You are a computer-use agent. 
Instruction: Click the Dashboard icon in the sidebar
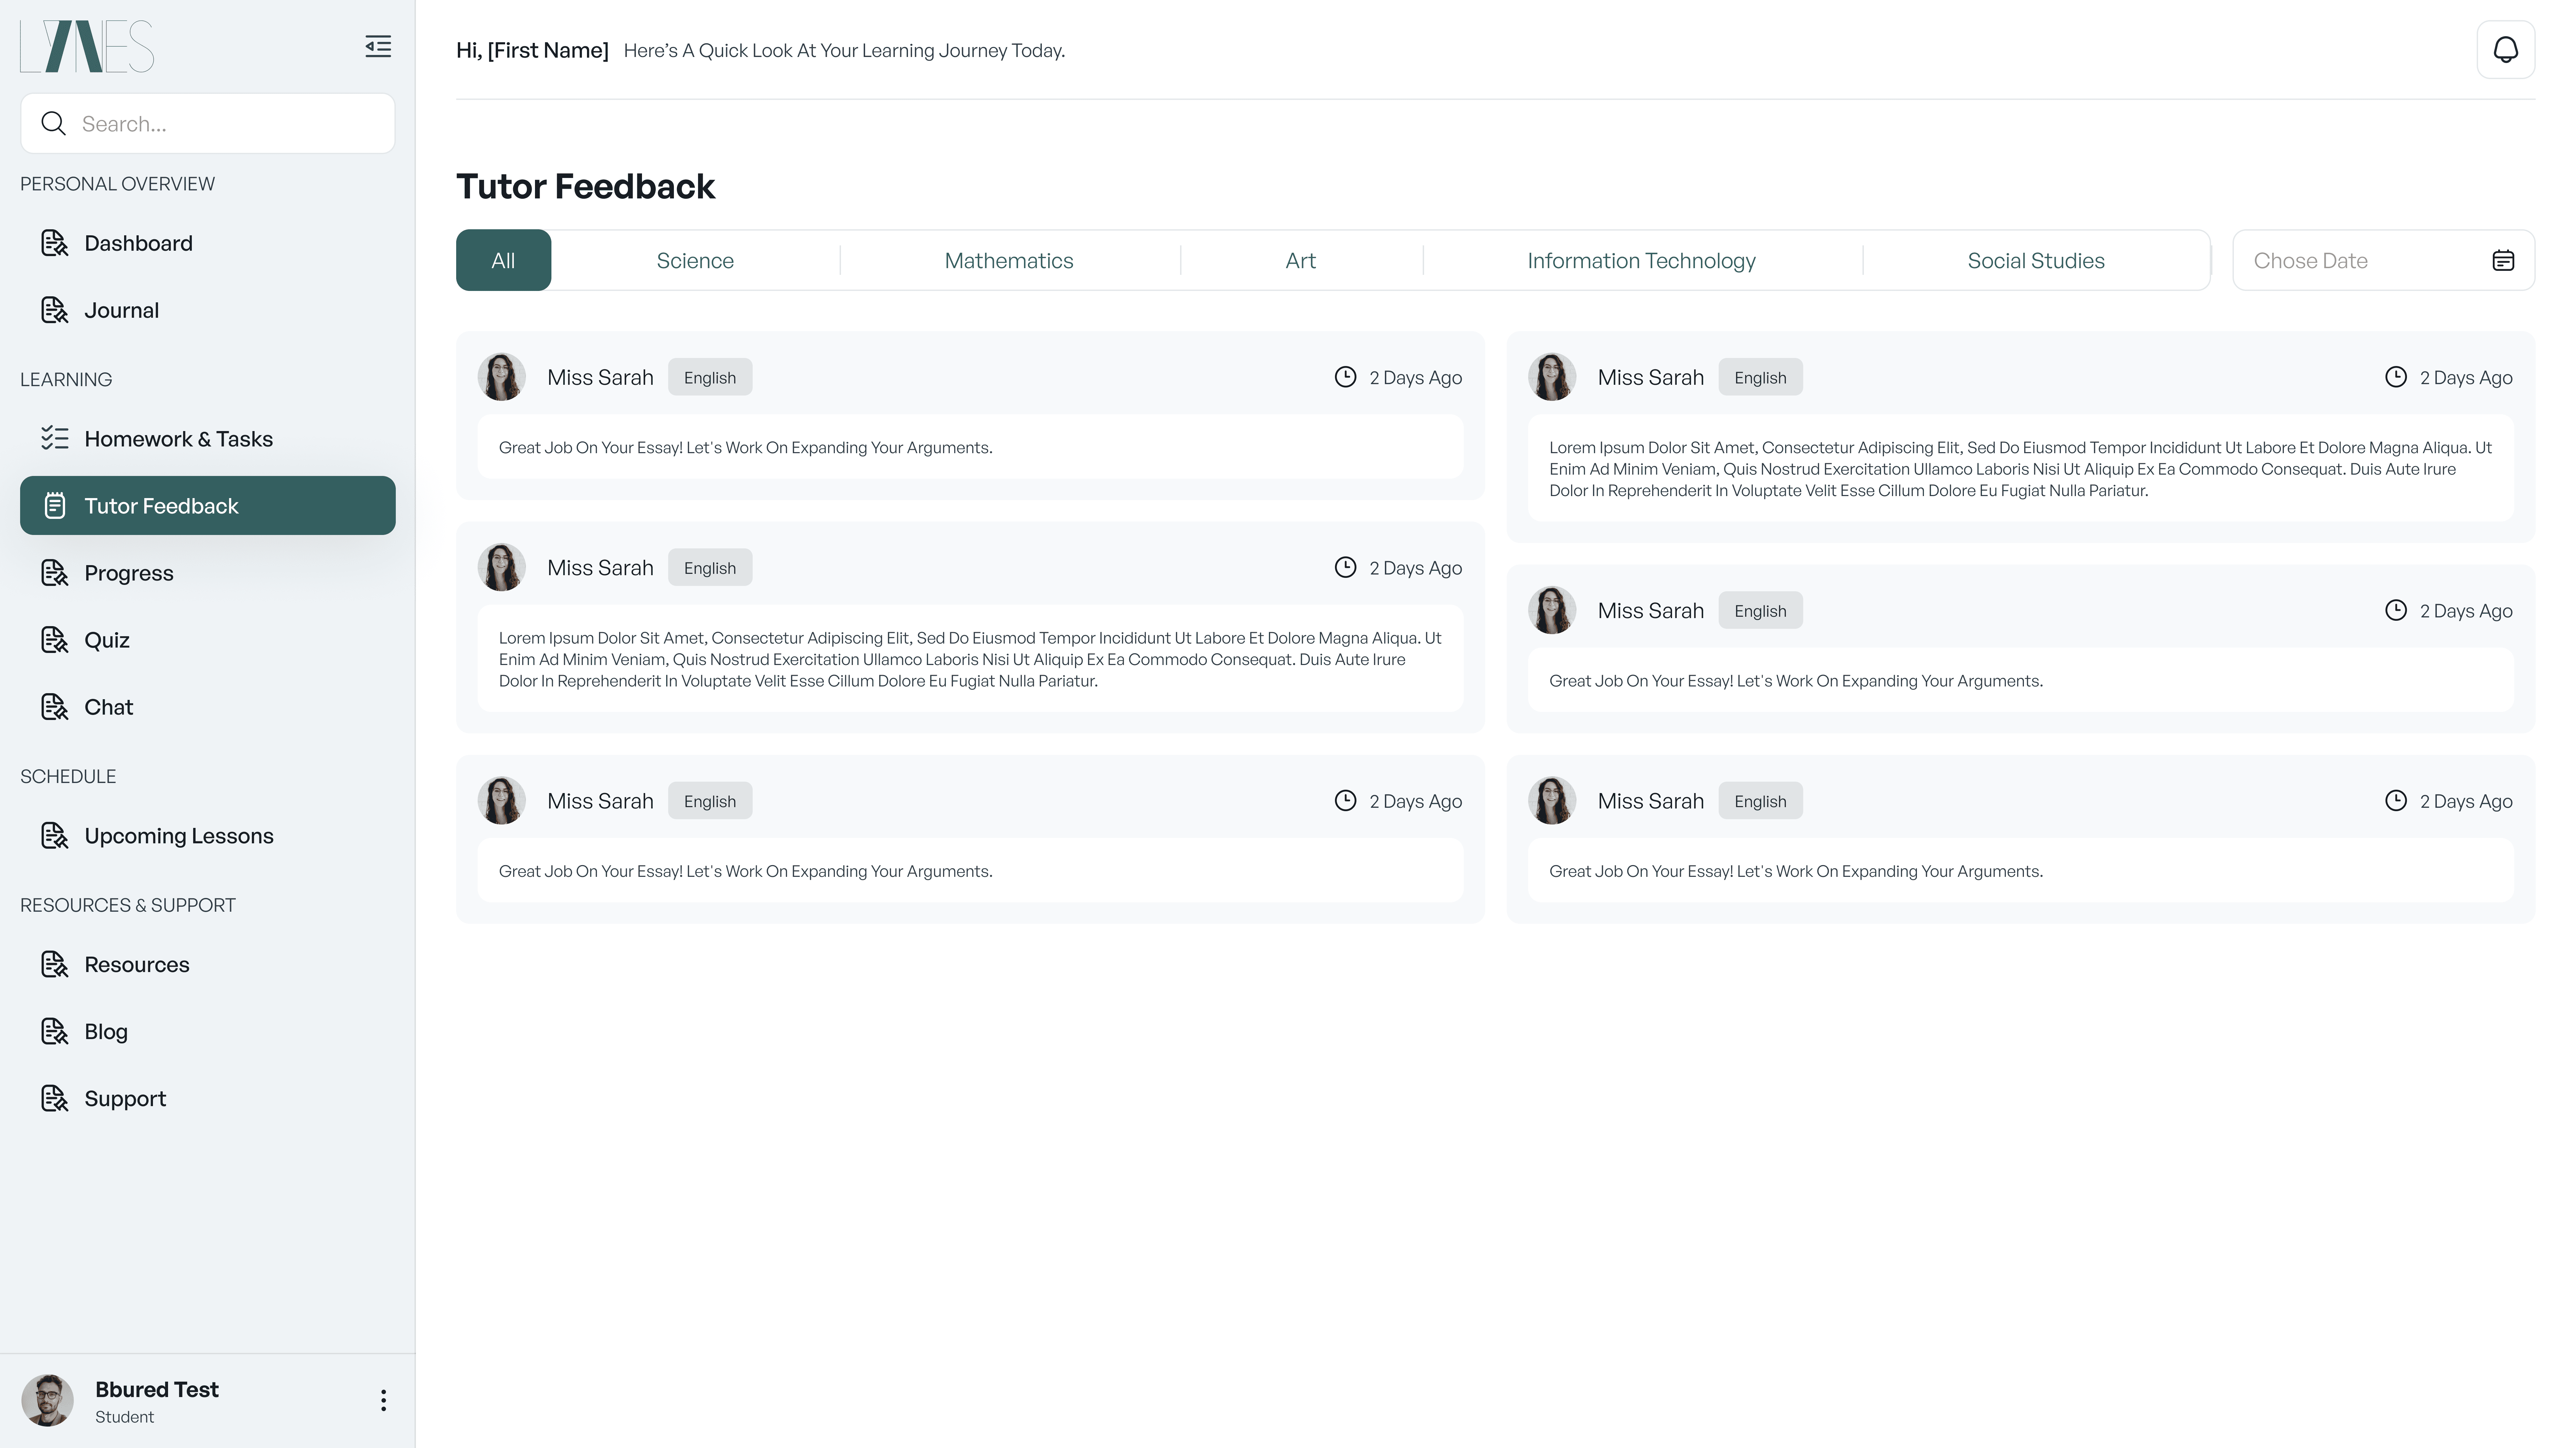(x=54, y=243)
